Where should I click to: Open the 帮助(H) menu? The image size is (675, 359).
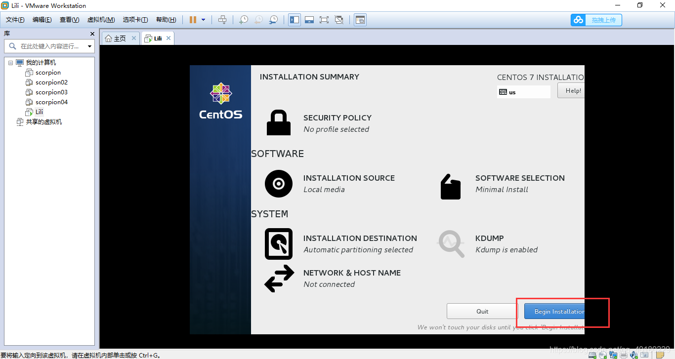(x=166, y=20)
